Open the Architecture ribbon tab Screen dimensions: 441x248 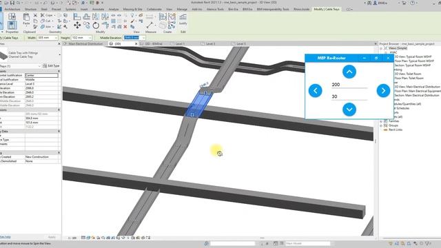click(x=12, y=9)
